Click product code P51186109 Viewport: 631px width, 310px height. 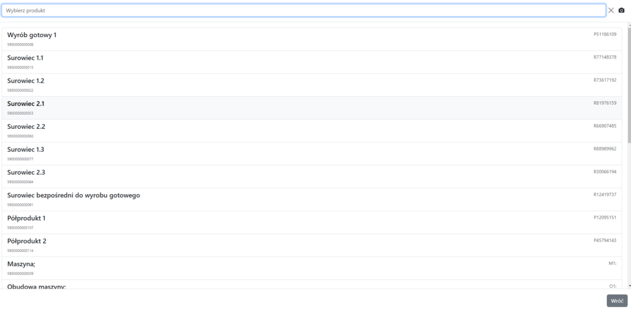click(x=605, y=35)
